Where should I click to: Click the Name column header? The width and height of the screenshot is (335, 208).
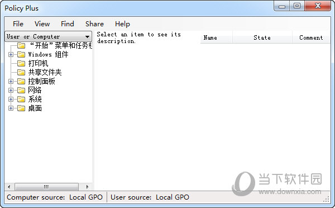[x=217, y=37]
